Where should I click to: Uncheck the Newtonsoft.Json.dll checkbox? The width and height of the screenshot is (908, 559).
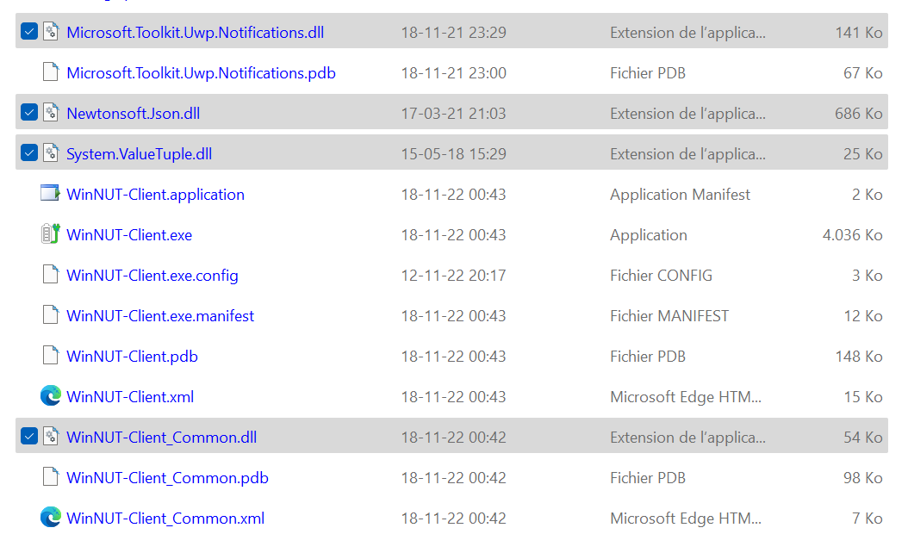coord(28,112)
